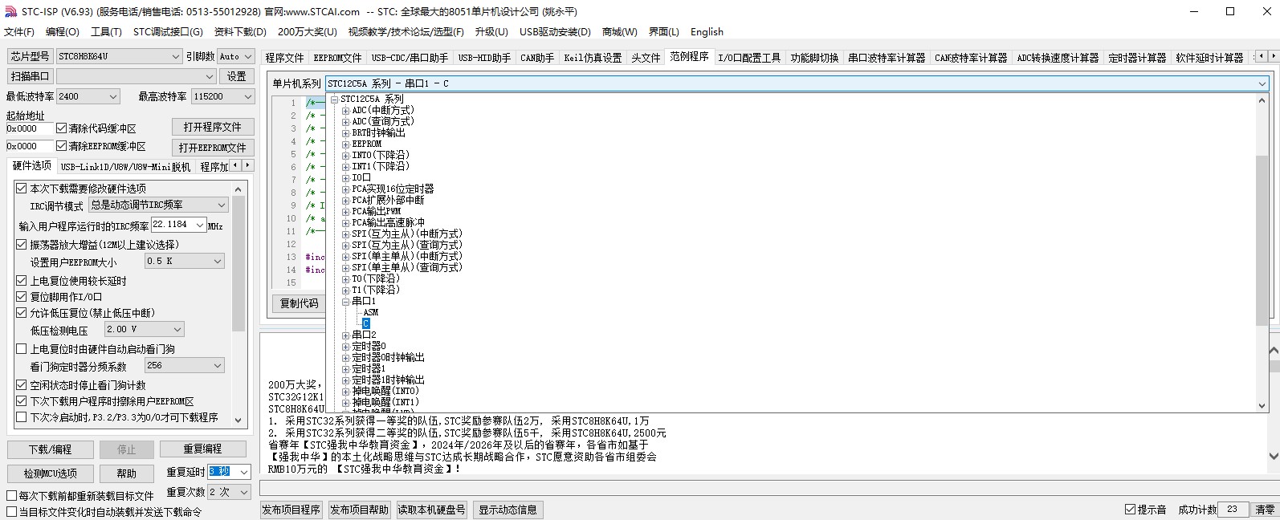Image resolution: width=1280 pixels, height=520 pixels.
Task: Expand the 串口2 tree node
Action: point(345,335)
